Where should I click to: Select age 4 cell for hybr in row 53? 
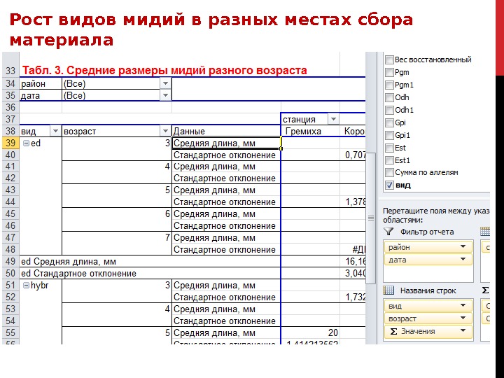pyautogui.click(x=117, y=309)
